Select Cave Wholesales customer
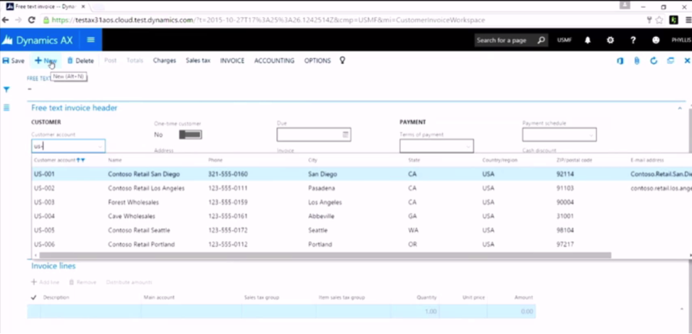 pos(131,216)
